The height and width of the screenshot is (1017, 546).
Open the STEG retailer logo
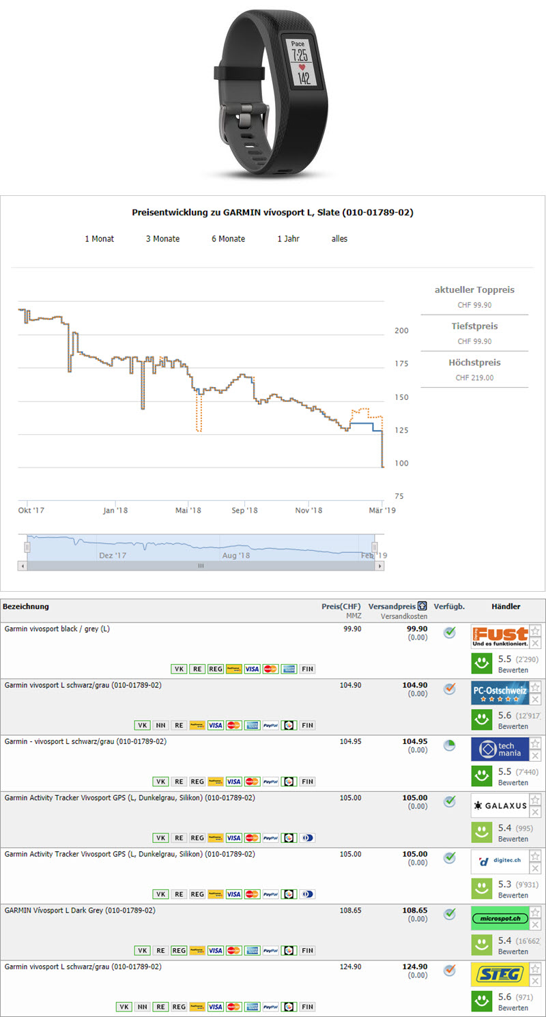pos(500,975)
